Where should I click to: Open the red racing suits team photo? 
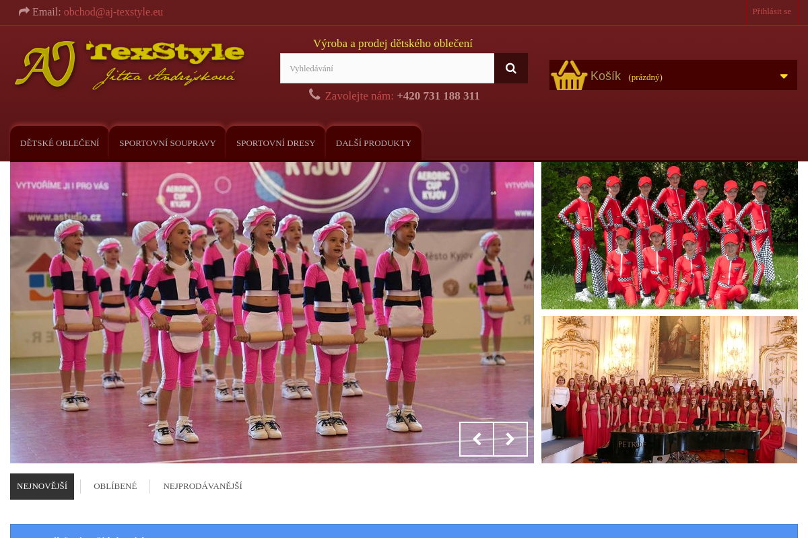[x=669, y=235]
